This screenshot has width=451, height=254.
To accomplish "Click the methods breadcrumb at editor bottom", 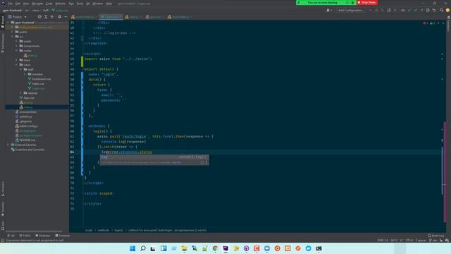I will click(104, 230).
